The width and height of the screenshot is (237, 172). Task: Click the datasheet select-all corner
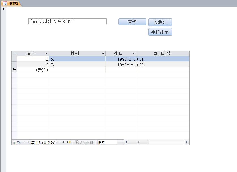coord(14,53)
